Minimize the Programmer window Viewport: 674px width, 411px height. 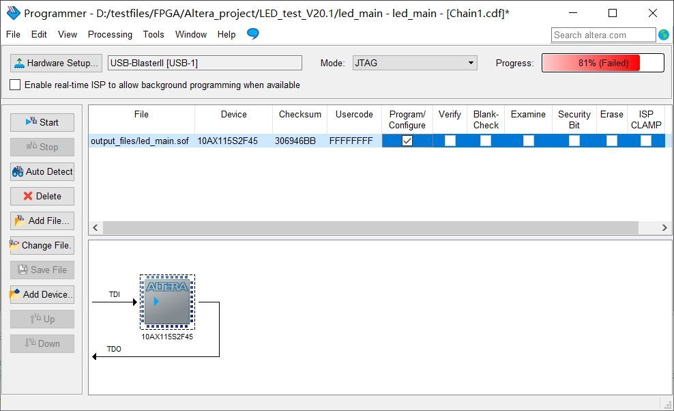pos(573,14)
